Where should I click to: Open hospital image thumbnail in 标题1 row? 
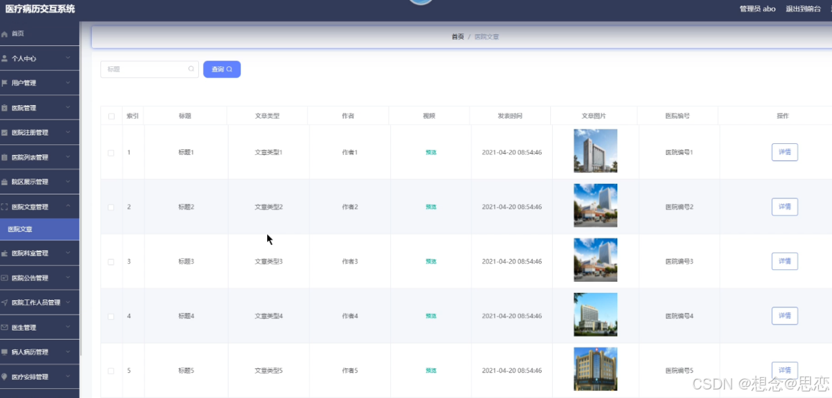pyautogui.click(x=595, y=151)
